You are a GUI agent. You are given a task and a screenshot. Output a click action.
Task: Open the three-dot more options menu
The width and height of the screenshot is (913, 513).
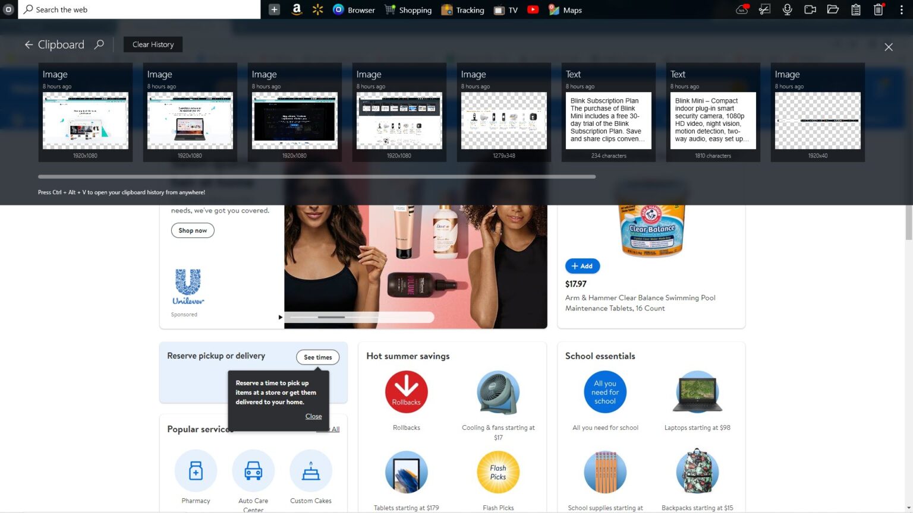(x=901, y=9)
